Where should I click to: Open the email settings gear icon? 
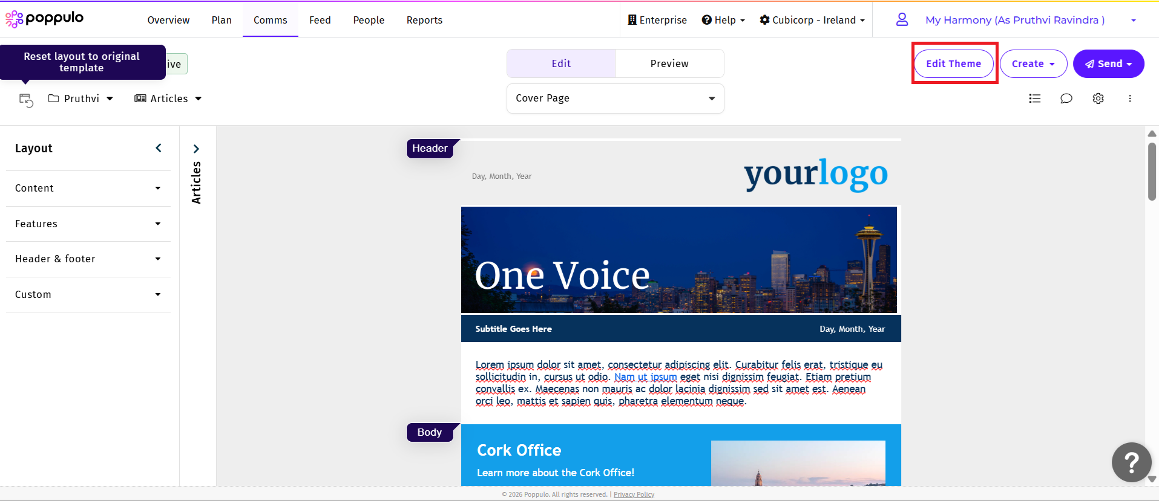pos(1098,99)
